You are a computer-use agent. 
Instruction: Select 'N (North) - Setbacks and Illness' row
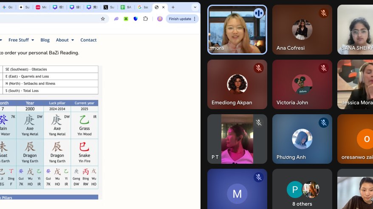[x=51, y=83]
